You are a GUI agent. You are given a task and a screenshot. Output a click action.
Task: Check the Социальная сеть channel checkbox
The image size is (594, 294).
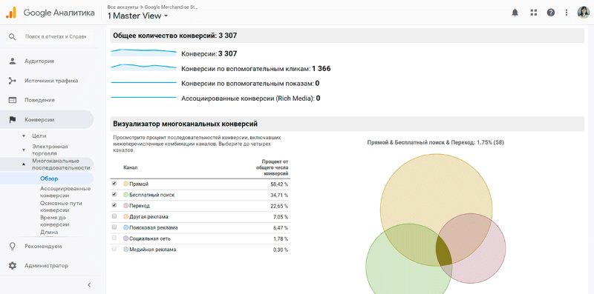click(114, 238)
